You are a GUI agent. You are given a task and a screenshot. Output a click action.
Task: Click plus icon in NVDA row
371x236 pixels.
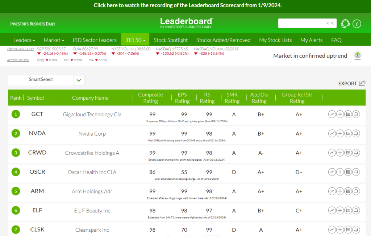click(340, 133)
